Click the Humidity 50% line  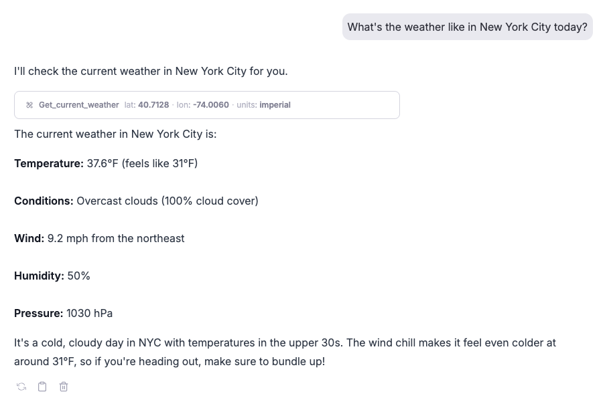coord(52,276)
